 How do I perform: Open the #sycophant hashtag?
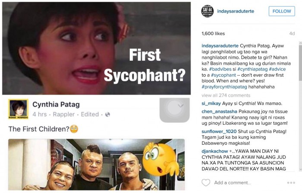223,75
